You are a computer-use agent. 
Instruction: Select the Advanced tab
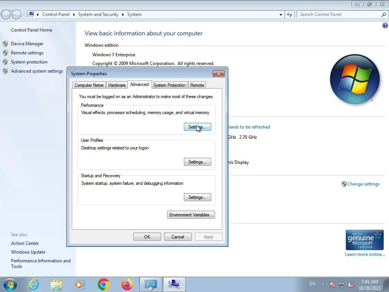click(x=139, y=84)
